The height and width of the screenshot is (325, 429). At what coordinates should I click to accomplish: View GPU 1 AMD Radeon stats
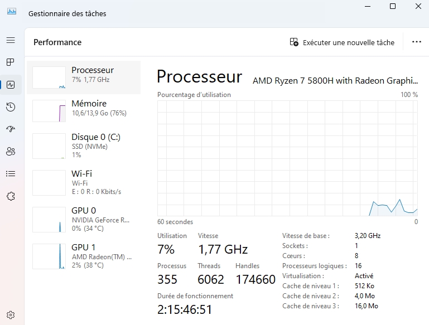[x=84, y=256]
